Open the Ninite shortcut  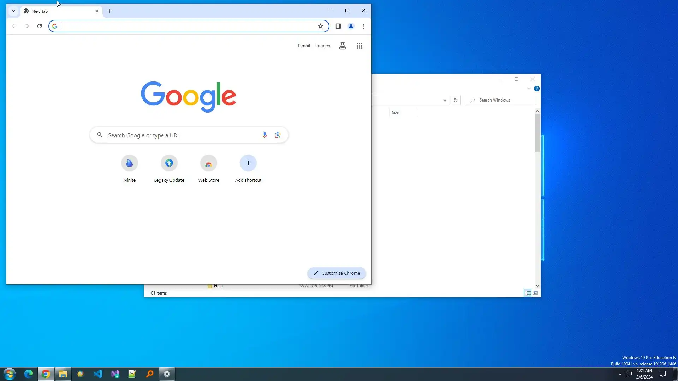pos(130,163)
